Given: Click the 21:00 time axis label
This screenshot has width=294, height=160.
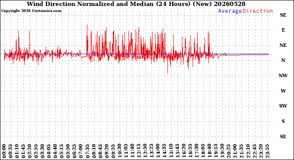Looking at the screenshot, I should [235, 151].
